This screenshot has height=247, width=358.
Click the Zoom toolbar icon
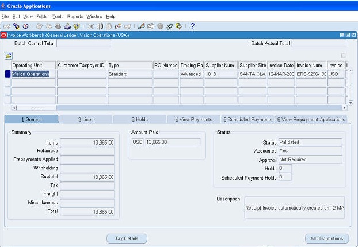(151, 26)
